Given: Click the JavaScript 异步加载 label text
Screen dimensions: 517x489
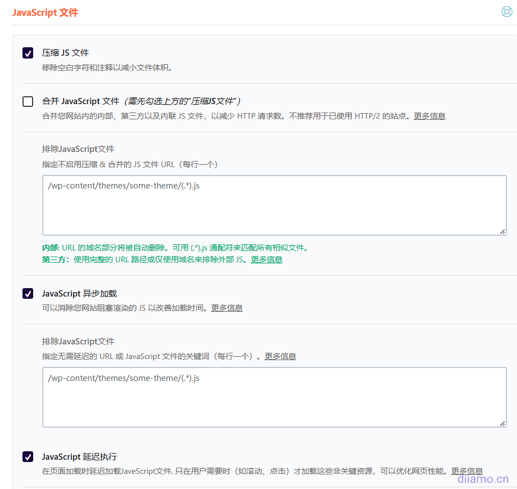Looking at the screenshot, I should 79,294.
